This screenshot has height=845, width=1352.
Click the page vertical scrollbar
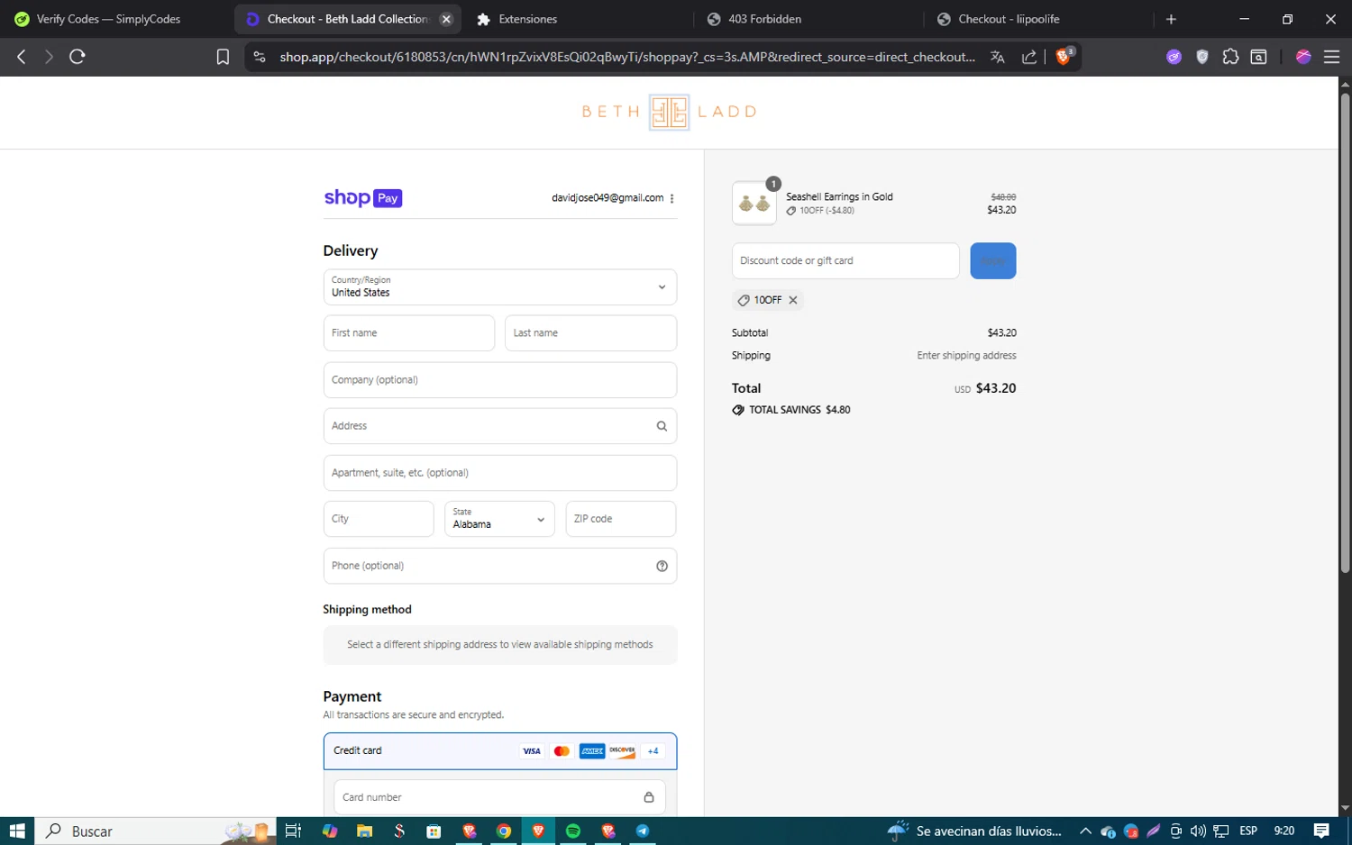coord(1345,333)
